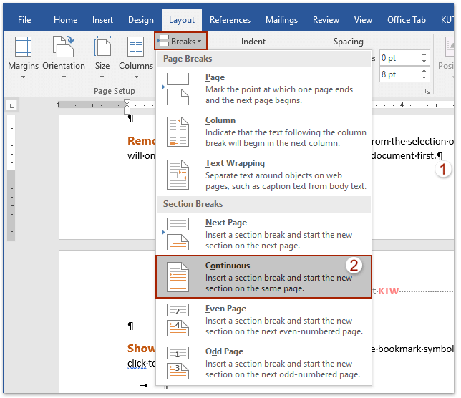Switch to the References tab

[x=230, y=20]
